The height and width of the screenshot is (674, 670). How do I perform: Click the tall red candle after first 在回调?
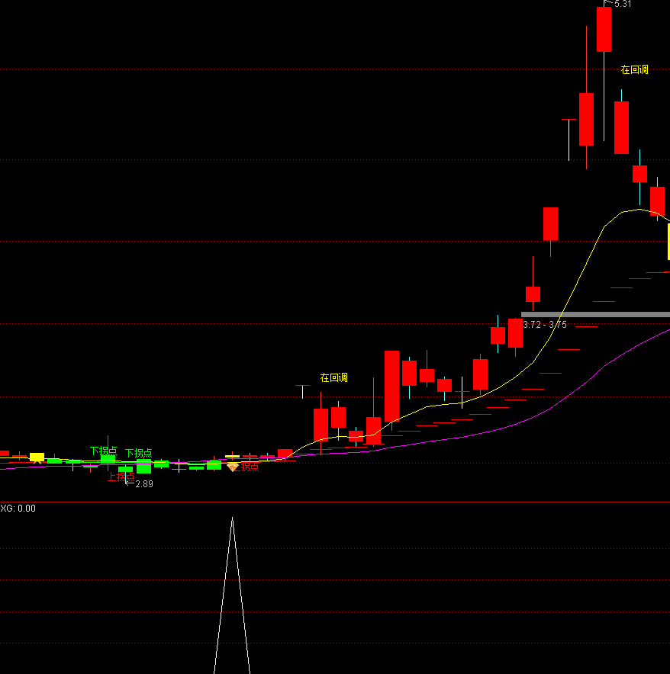391,386
